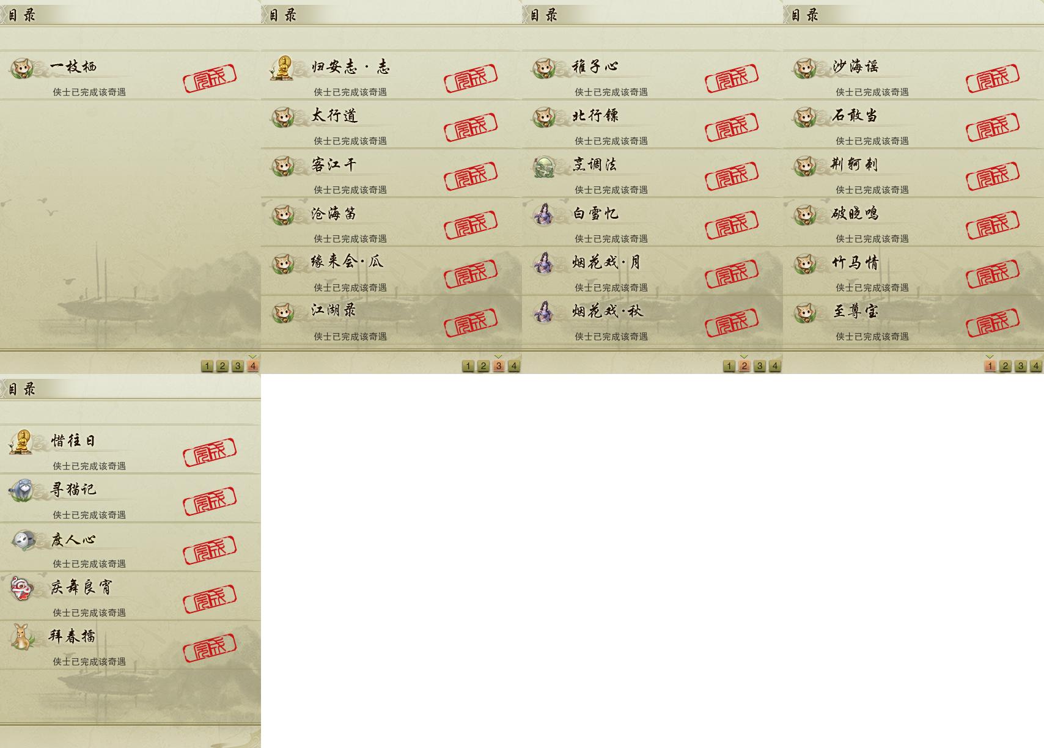Click the lion dance icon for 庆舞良宵
The width and height of the screenshot is (1044, 748).
point(22,588)
